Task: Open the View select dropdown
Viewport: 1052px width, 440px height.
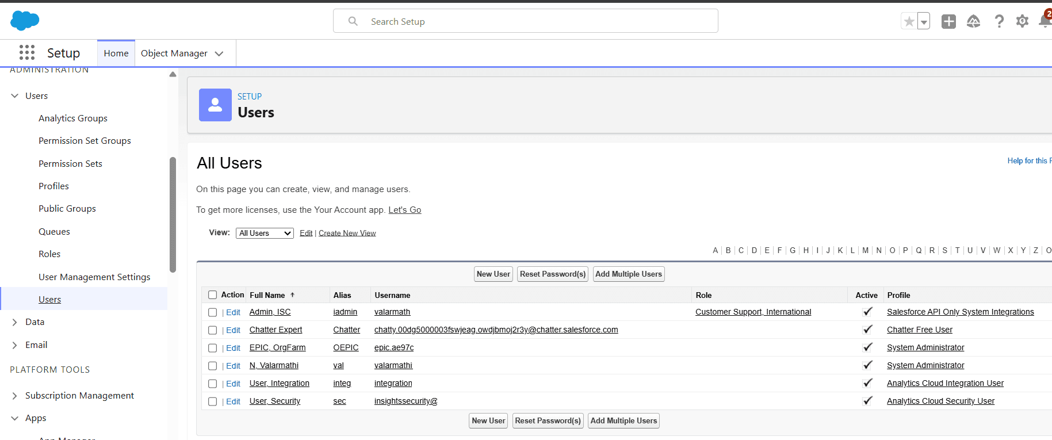Action: coord(265,233)
